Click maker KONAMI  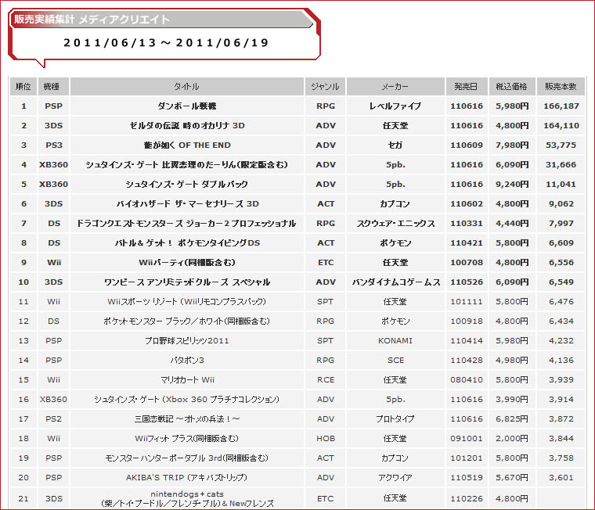coord(395,341)
